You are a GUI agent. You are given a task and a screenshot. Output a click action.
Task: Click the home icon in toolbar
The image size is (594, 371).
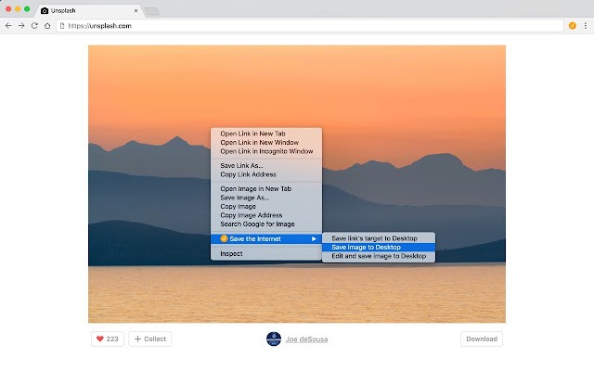[x=47, y=26]
